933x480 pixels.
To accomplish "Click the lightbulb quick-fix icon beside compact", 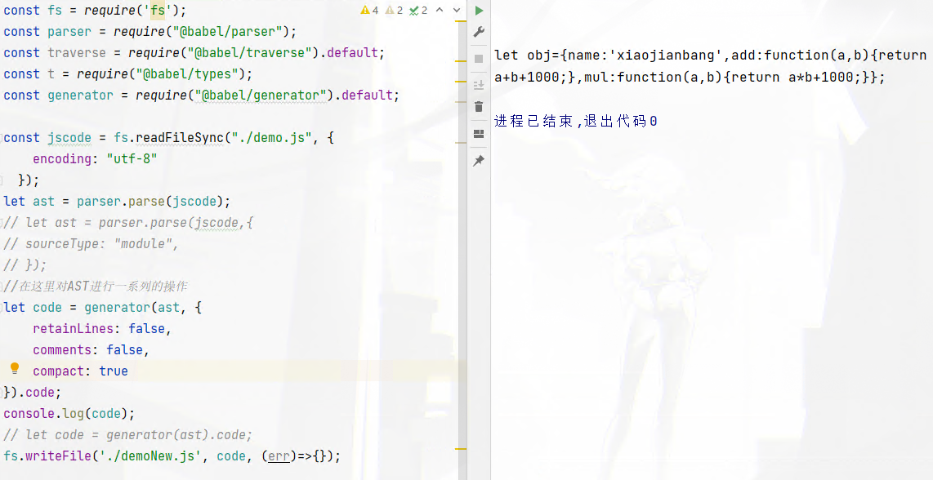I will [x=14, y=369].
